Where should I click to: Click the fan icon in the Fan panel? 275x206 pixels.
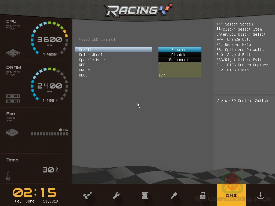pyautogui.click(x=13, y=132)
